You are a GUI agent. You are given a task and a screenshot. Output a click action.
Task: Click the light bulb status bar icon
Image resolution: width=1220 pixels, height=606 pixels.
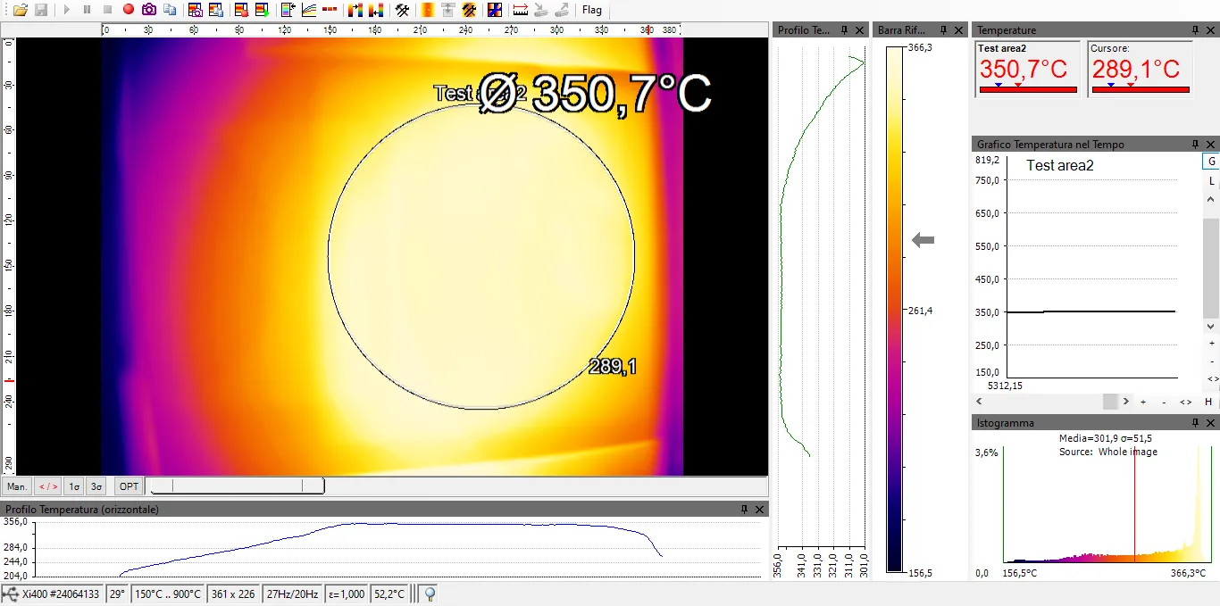pyautogui.click(x=429, y=594)
